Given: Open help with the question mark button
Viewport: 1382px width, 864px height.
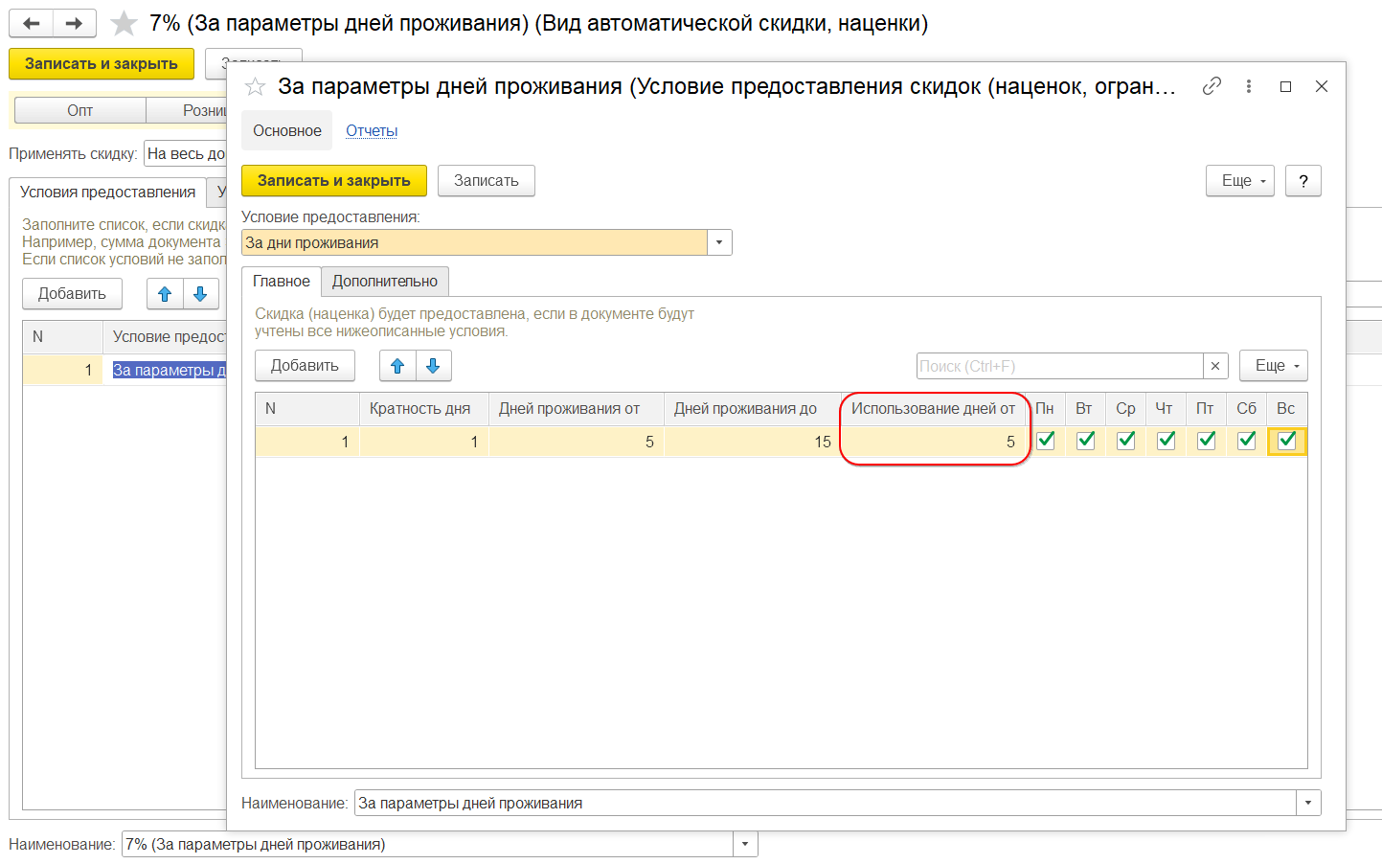Looking at the screenshot, I should (x=1303, y=181).
